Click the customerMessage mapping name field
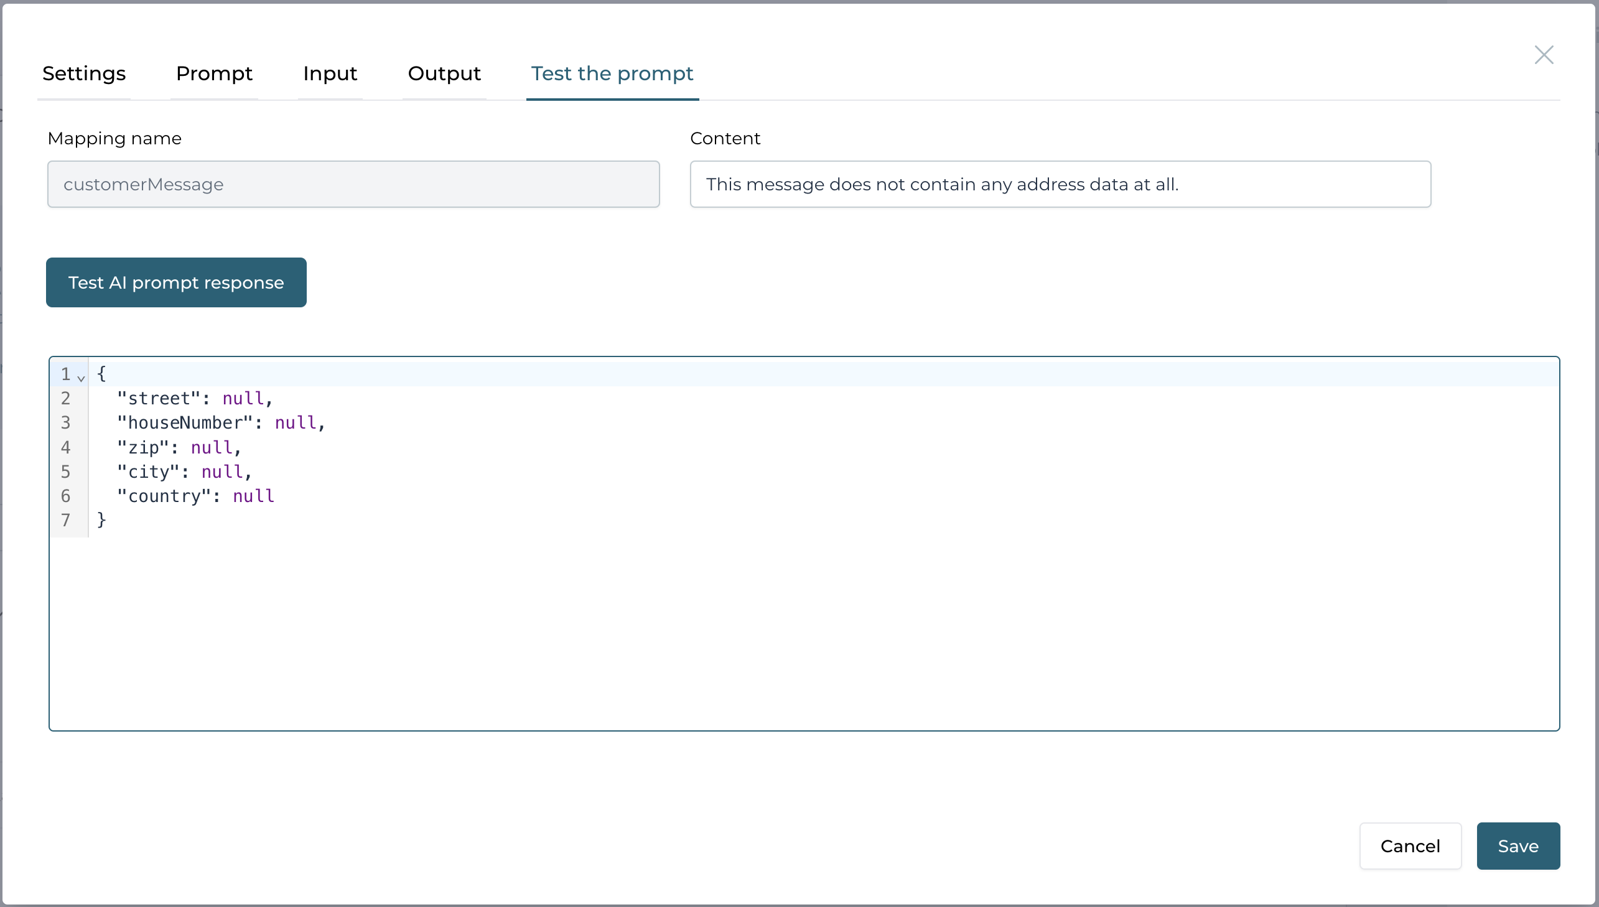1599x907 pixels. (x=353, y=184)
